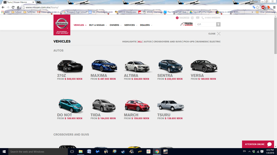
Task: Reload the page with the refresh icon
Action: pos(13,7)
